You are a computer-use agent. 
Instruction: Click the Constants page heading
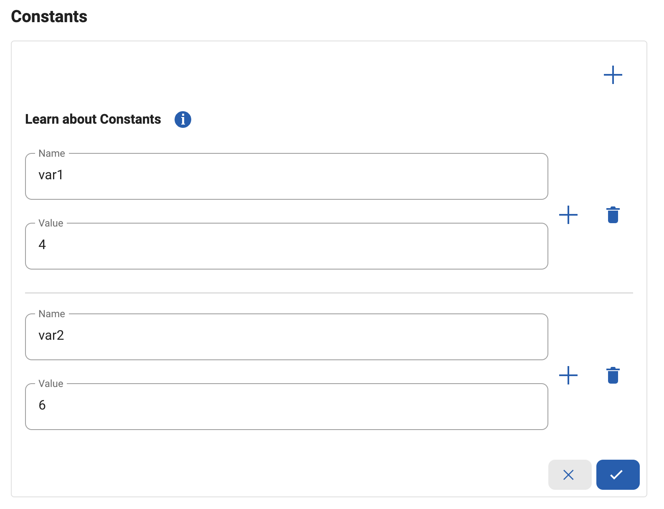click(x=49, y=17)
